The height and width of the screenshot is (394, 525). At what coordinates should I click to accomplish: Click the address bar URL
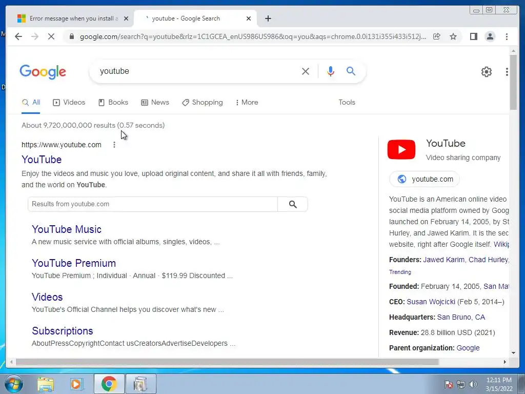pos(253,36)
